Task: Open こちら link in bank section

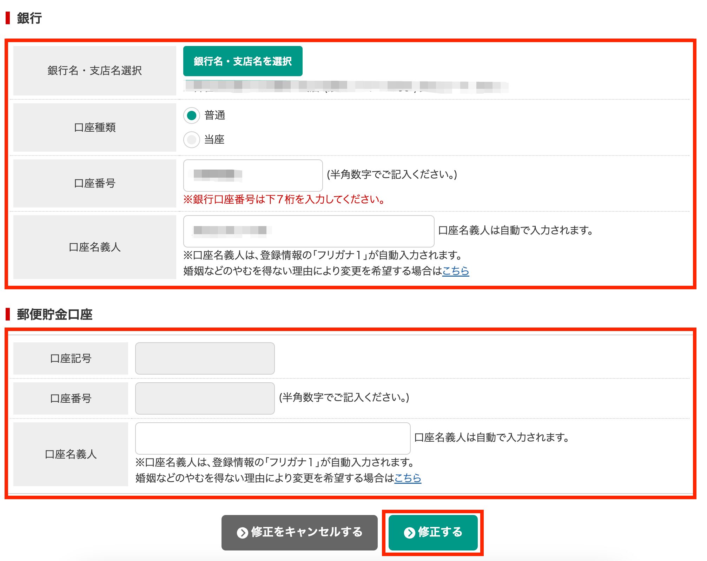Action: click(456, 271)
